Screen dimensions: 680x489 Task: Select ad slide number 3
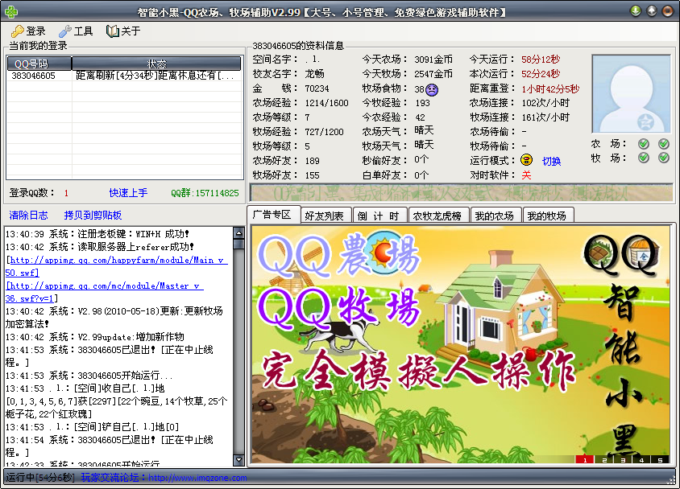pos(623,459)
